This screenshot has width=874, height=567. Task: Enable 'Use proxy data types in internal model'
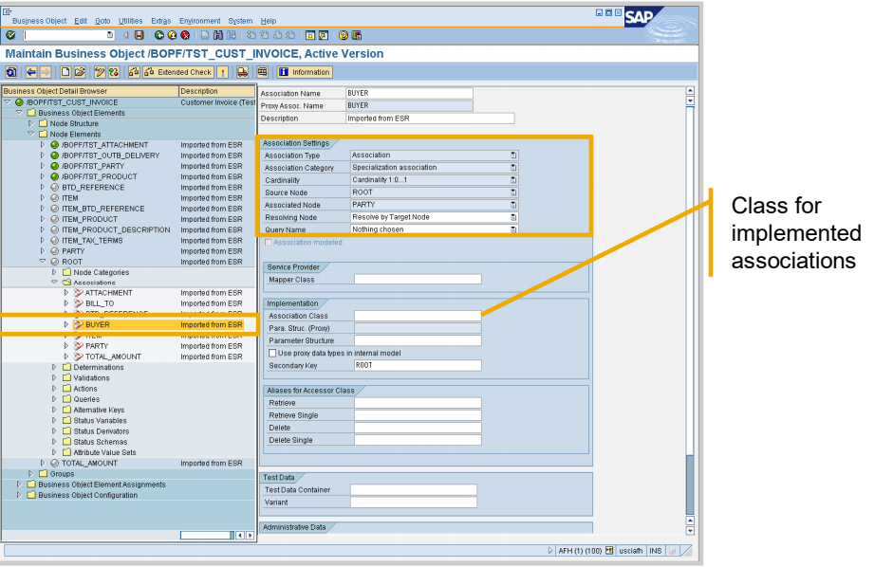tap(272, 353)
